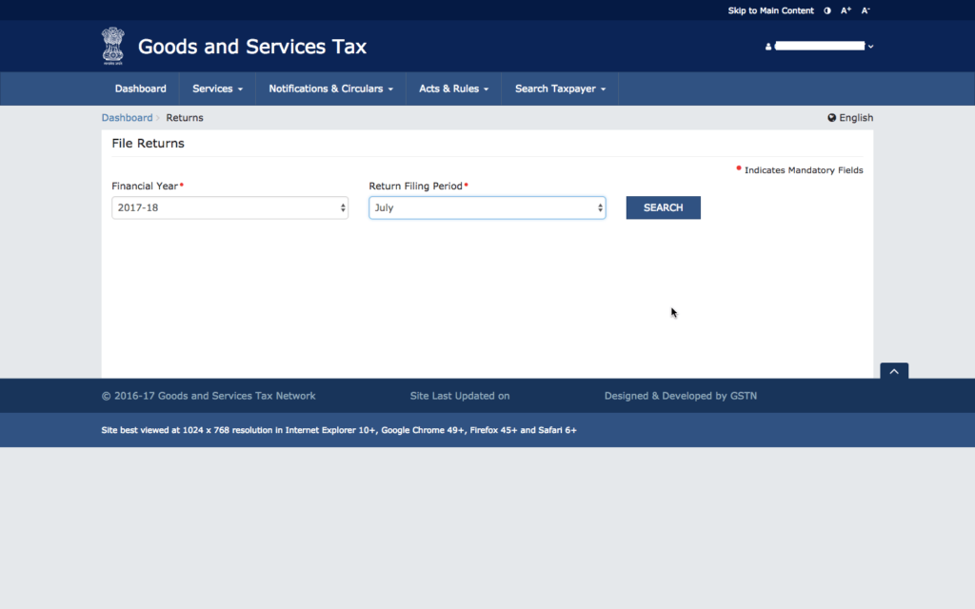Click the A+ icon to increase font size
Image resolution: width=975 pixels, height=609 pixels.
846,10
